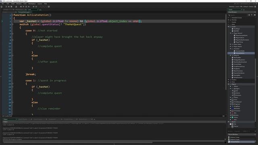This screenshot has height=145, width=258.
Task: Click the Open Project toolbar icon
Action: point(9,6)
